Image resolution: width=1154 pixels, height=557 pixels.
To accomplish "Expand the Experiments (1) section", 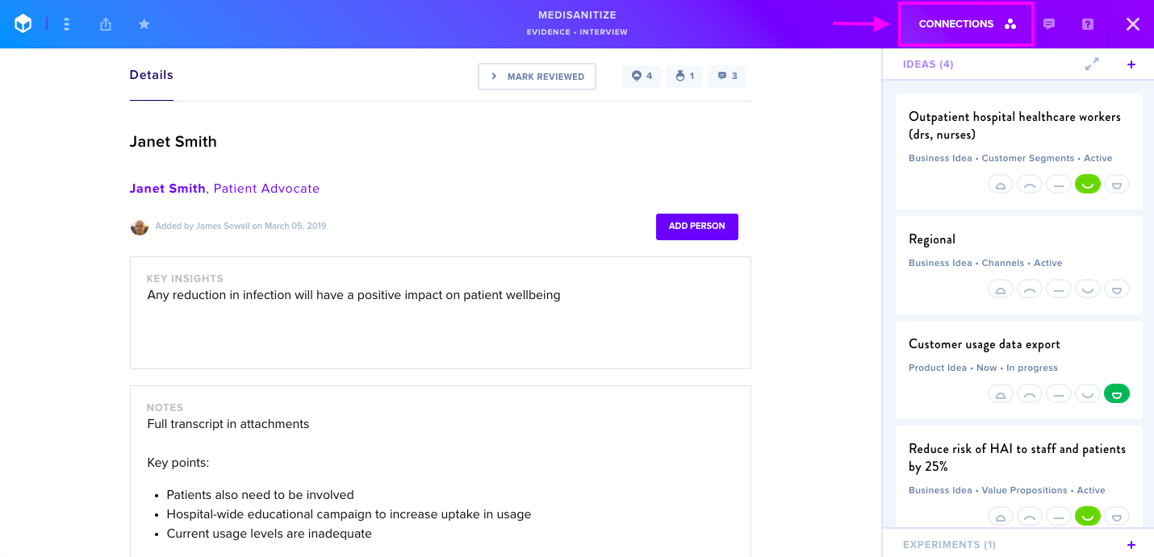I will [949, 545].
